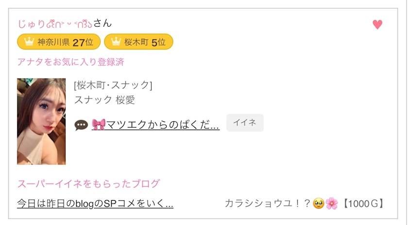408x225 pixels.
Task: Click the user name at top left
Action: coord(64,23)
